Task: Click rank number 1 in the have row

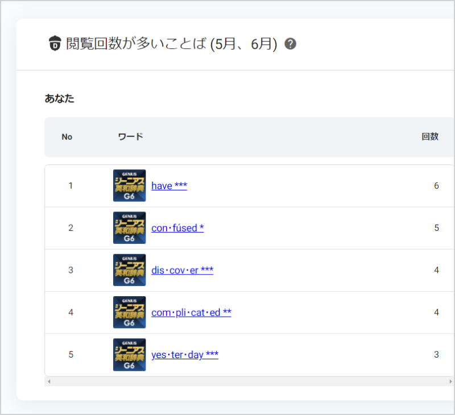Action: pyautogui.click(x=71, y=185)
